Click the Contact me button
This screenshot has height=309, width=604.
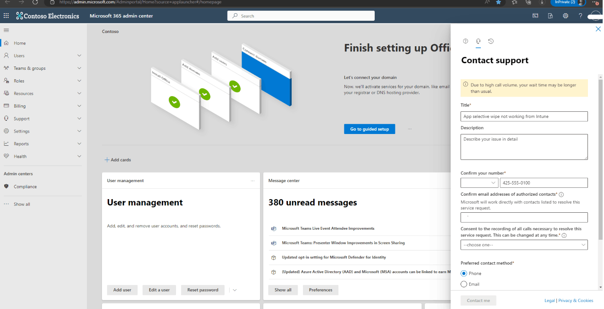[478, 301]
